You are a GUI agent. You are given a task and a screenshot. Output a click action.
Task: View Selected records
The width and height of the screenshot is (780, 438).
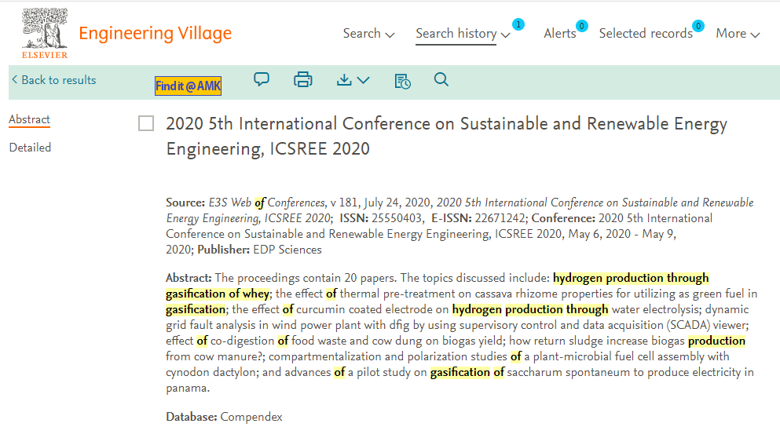[x=646, y=33]
